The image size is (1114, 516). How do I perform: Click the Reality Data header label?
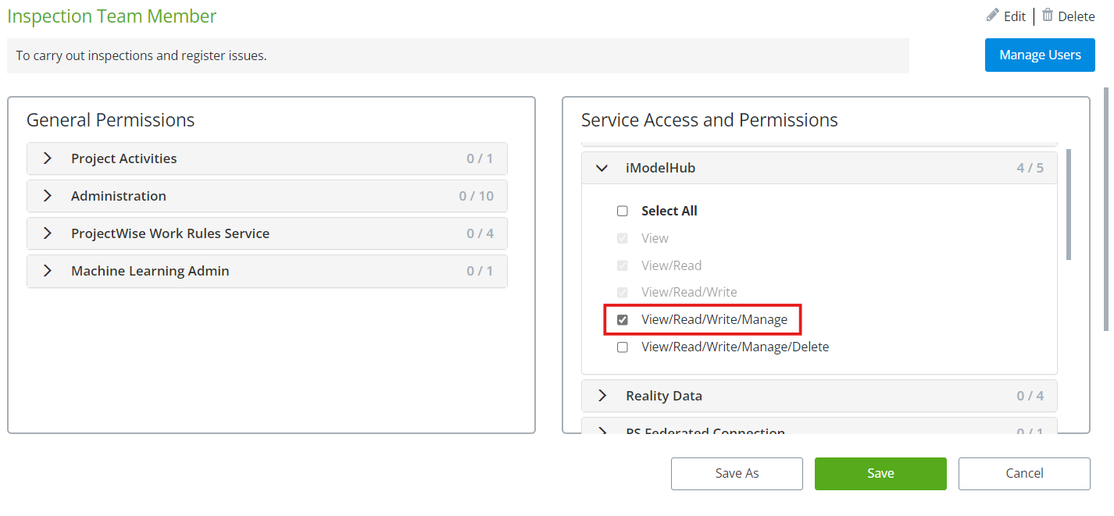tap(663, 396)
